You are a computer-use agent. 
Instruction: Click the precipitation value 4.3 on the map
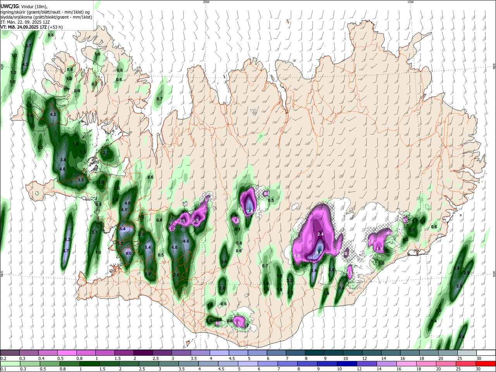point(26,64)
